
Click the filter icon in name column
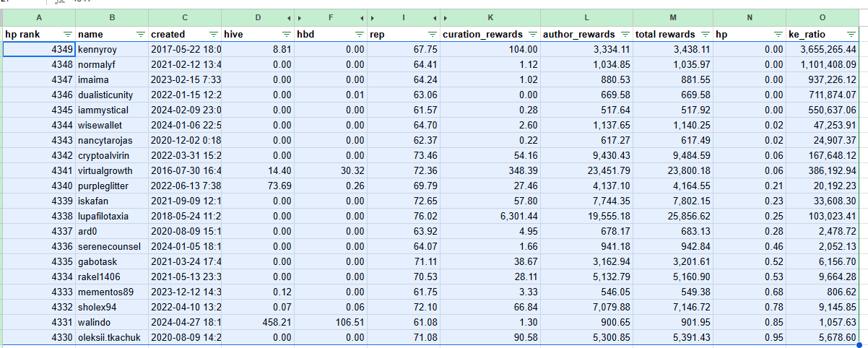[x=140, y=34]
